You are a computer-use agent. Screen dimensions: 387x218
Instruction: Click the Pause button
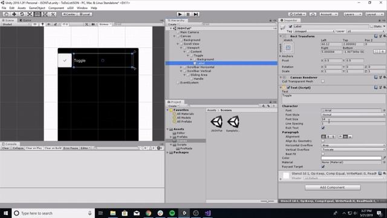pos(188,15)
